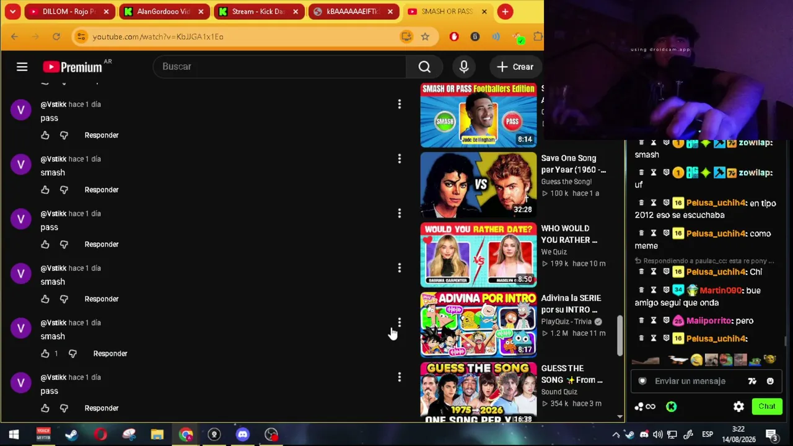Click the Kick chat scrollbar thumb

(786, 341)
